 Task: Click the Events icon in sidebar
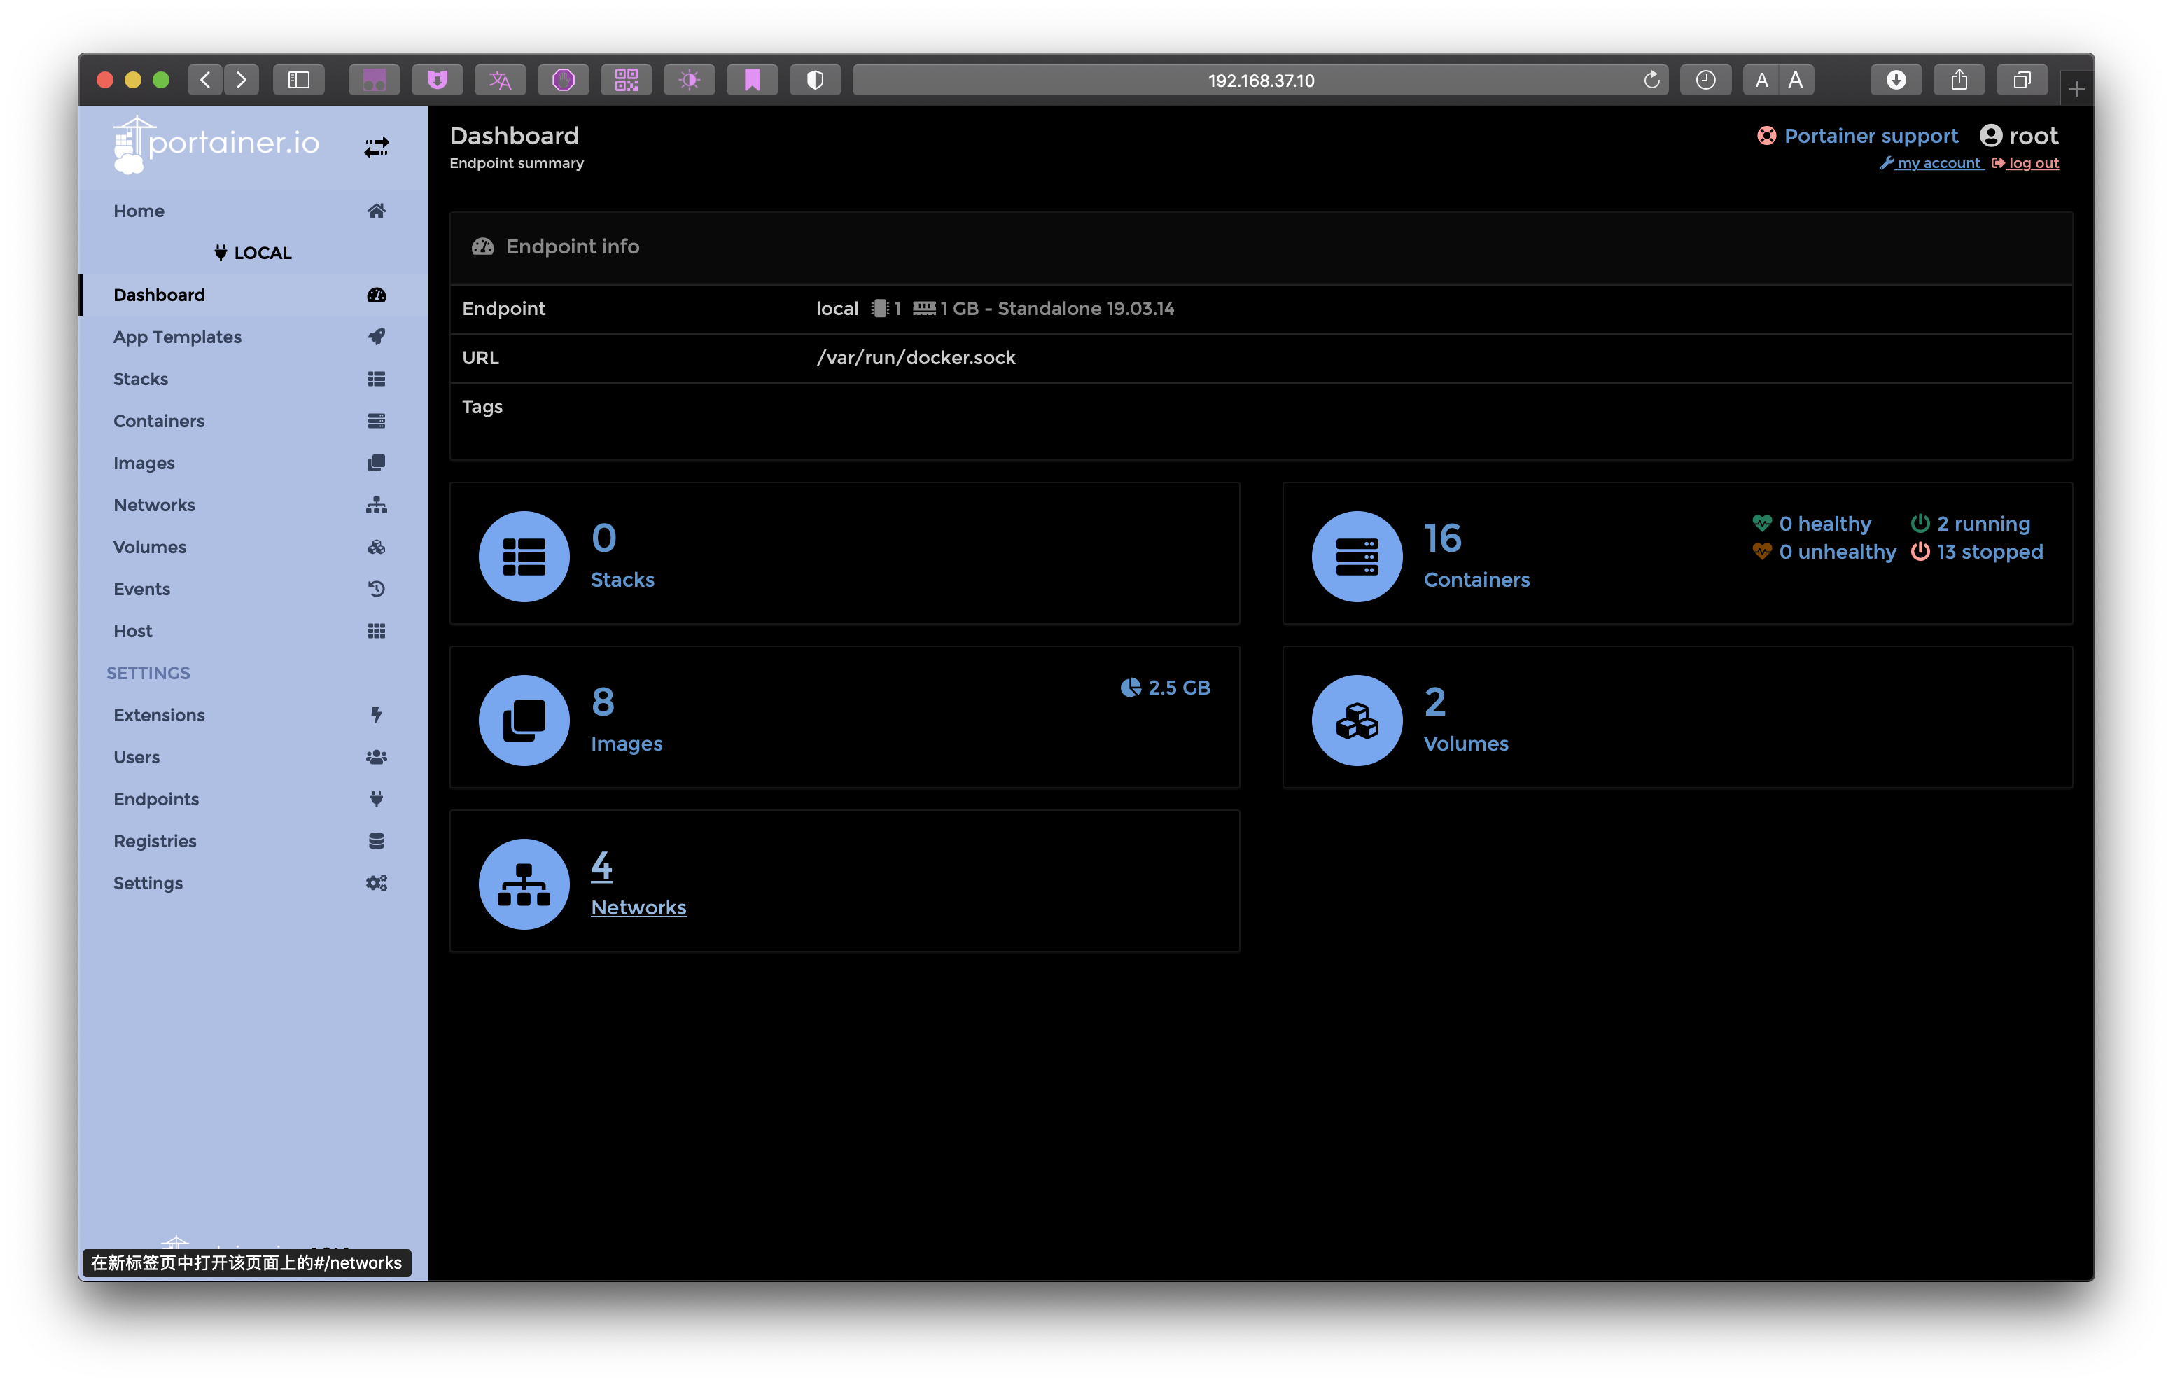375,588
